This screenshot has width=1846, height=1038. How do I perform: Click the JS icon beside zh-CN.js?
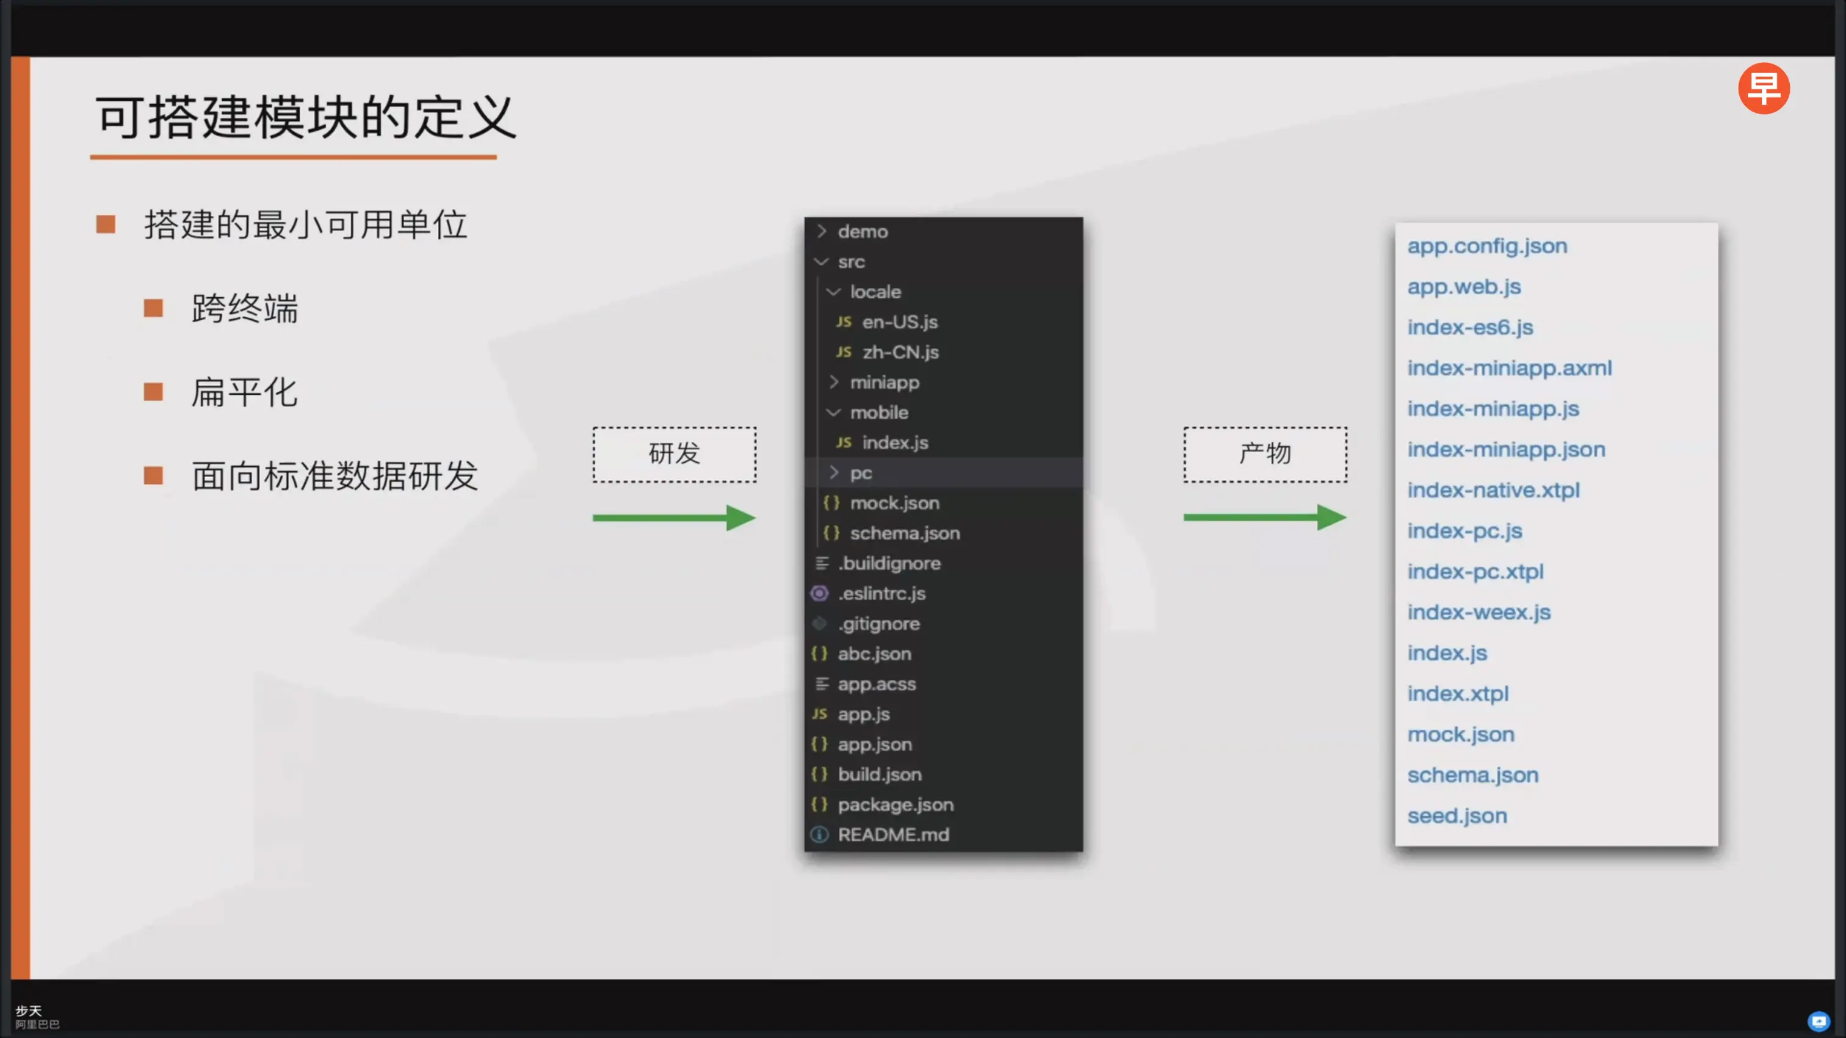click(844, 351)
